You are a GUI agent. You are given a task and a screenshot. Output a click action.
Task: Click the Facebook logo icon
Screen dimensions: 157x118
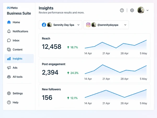point(44,25)
